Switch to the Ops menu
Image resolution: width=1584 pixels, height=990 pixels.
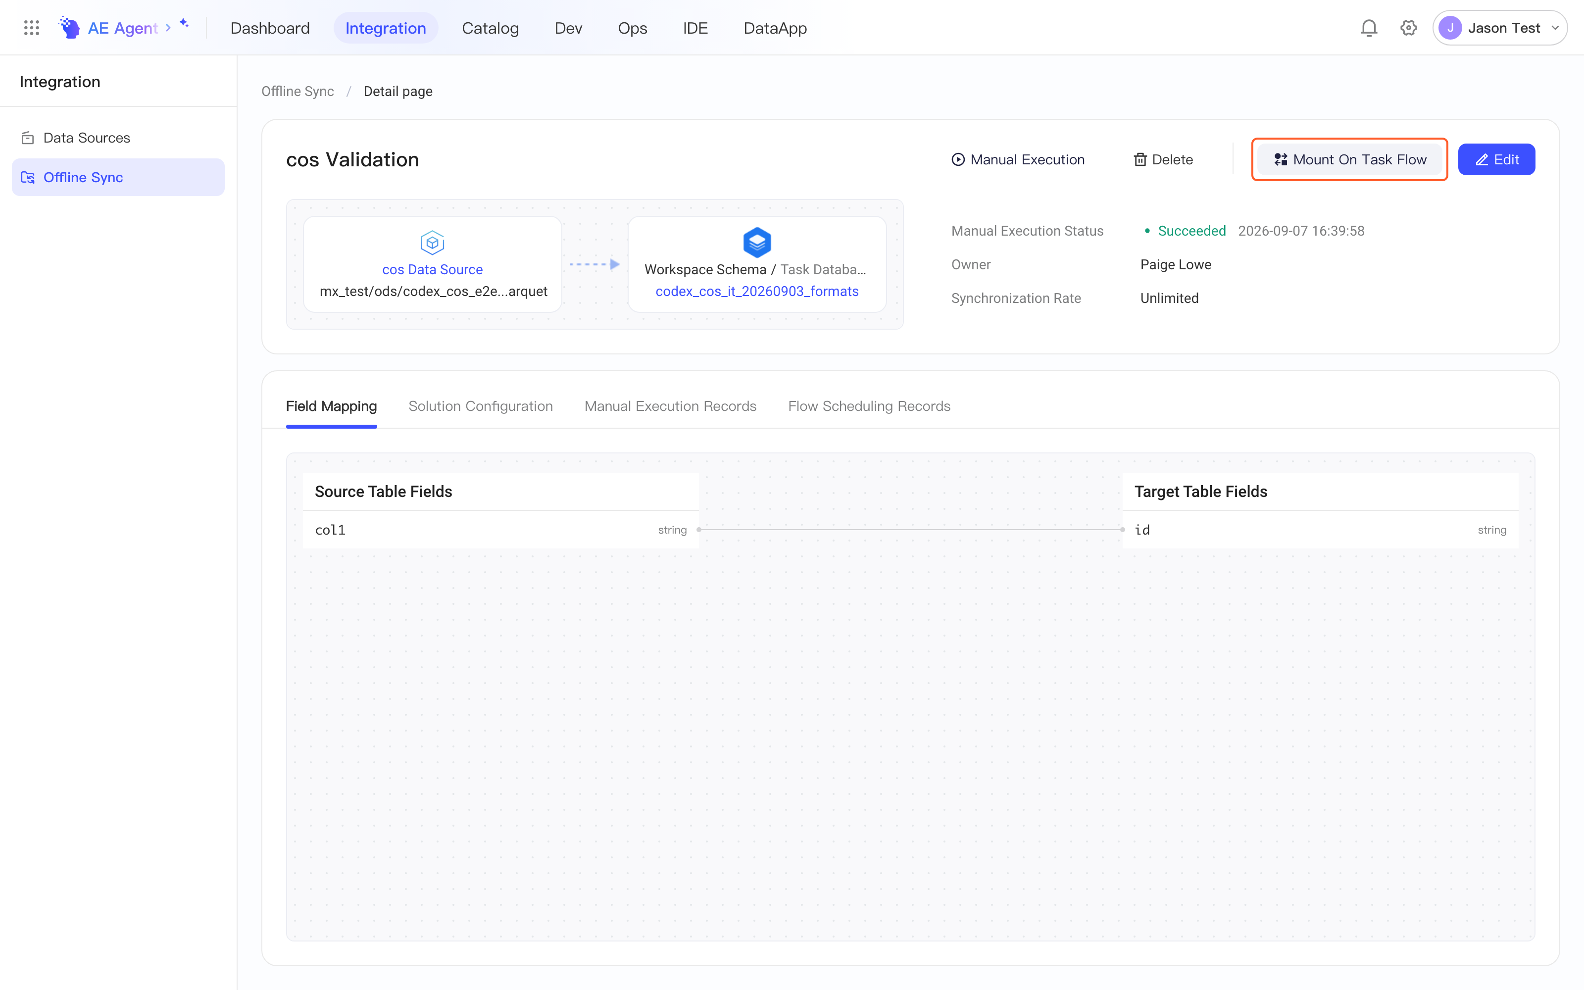click(632, 28)
